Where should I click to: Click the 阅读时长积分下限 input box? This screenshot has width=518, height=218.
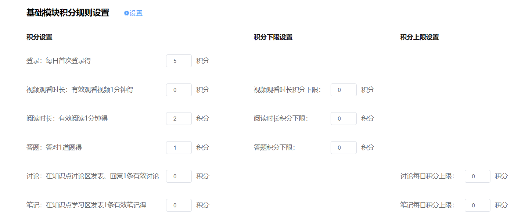(343, 118)
